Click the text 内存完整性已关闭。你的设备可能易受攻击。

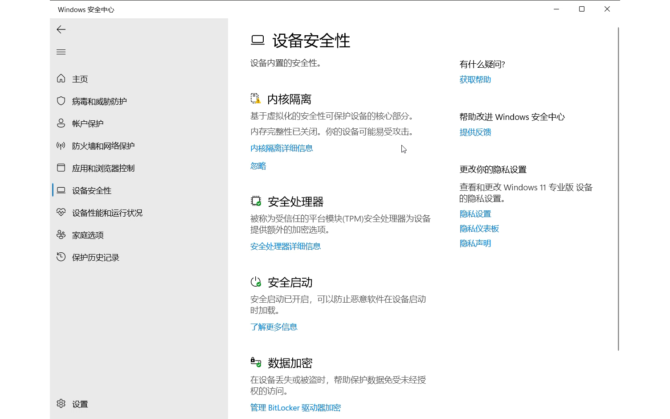(334, 131)
